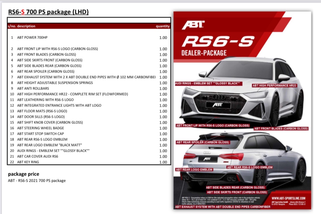Click table item 'ABT SIDE BLADES REAR (CARBON GLOSS)'

[x=49, y=66]
